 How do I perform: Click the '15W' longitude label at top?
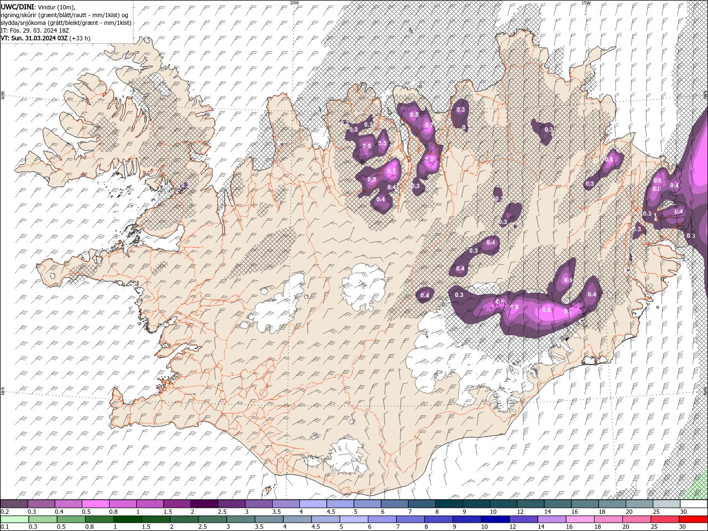click(586, 3)
